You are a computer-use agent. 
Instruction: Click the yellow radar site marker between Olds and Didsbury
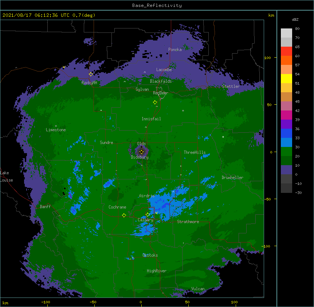pyautogui.click(x=141, y=152)
